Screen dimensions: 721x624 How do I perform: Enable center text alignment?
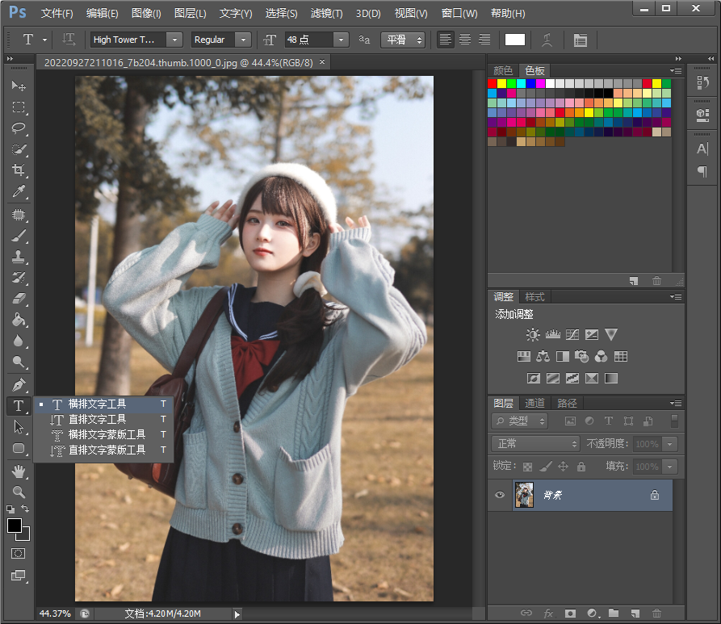(x=464, y=39)
